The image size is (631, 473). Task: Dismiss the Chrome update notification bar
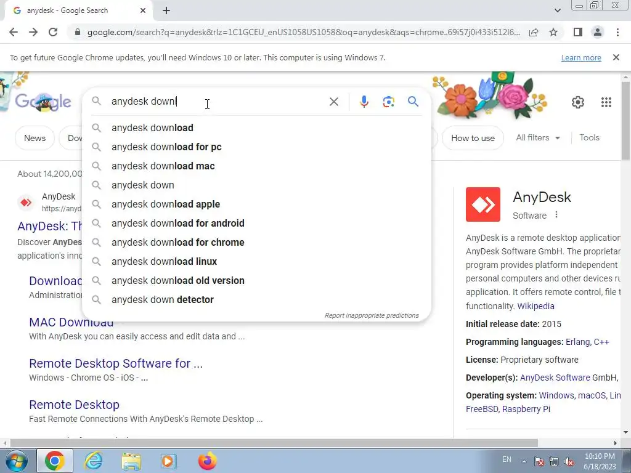(x=616, y=57)
